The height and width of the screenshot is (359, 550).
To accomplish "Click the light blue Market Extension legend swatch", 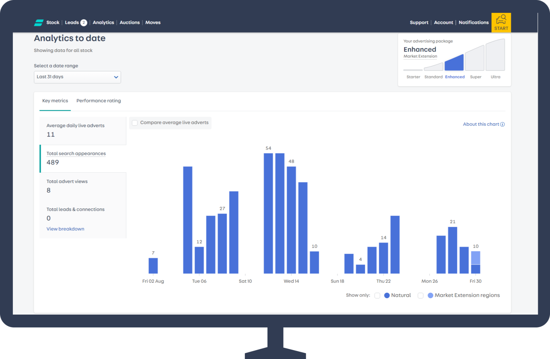I will [x=430, y=296].
